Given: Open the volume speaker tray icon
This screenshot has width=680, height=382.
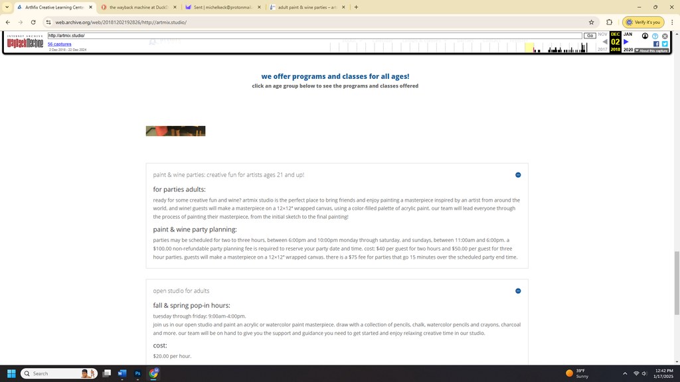Looking at the screenshot, I should coord(645,373).
